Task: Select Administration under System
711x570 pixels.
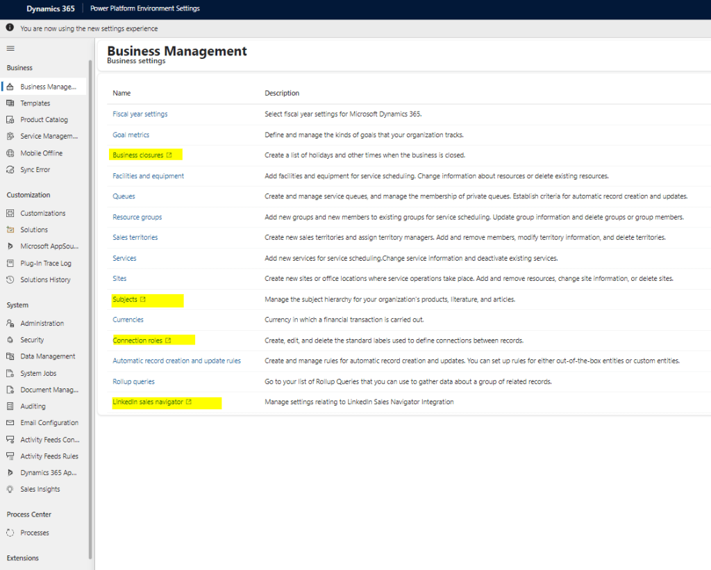Action: (42, 323)
